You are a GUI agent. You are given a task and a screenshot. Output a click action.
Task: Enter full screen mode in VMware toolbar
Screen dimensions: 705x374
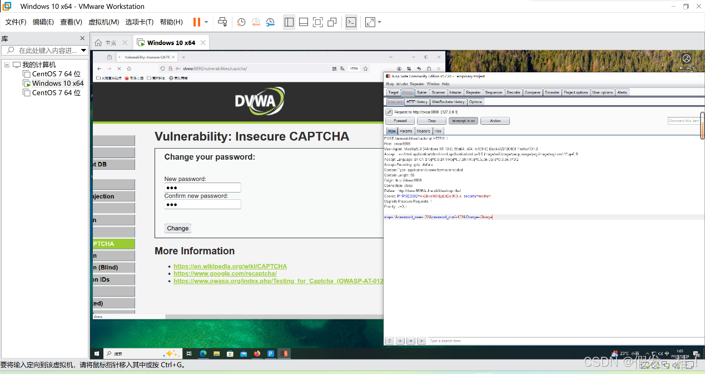317,22
